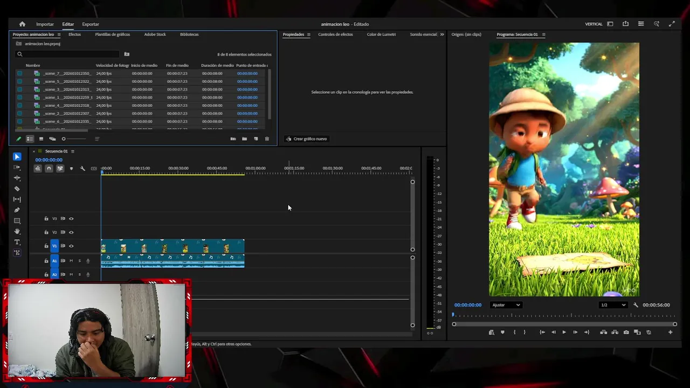
Task: Open the 1/2 playback resolution dropdown
Action: point(613,305)
